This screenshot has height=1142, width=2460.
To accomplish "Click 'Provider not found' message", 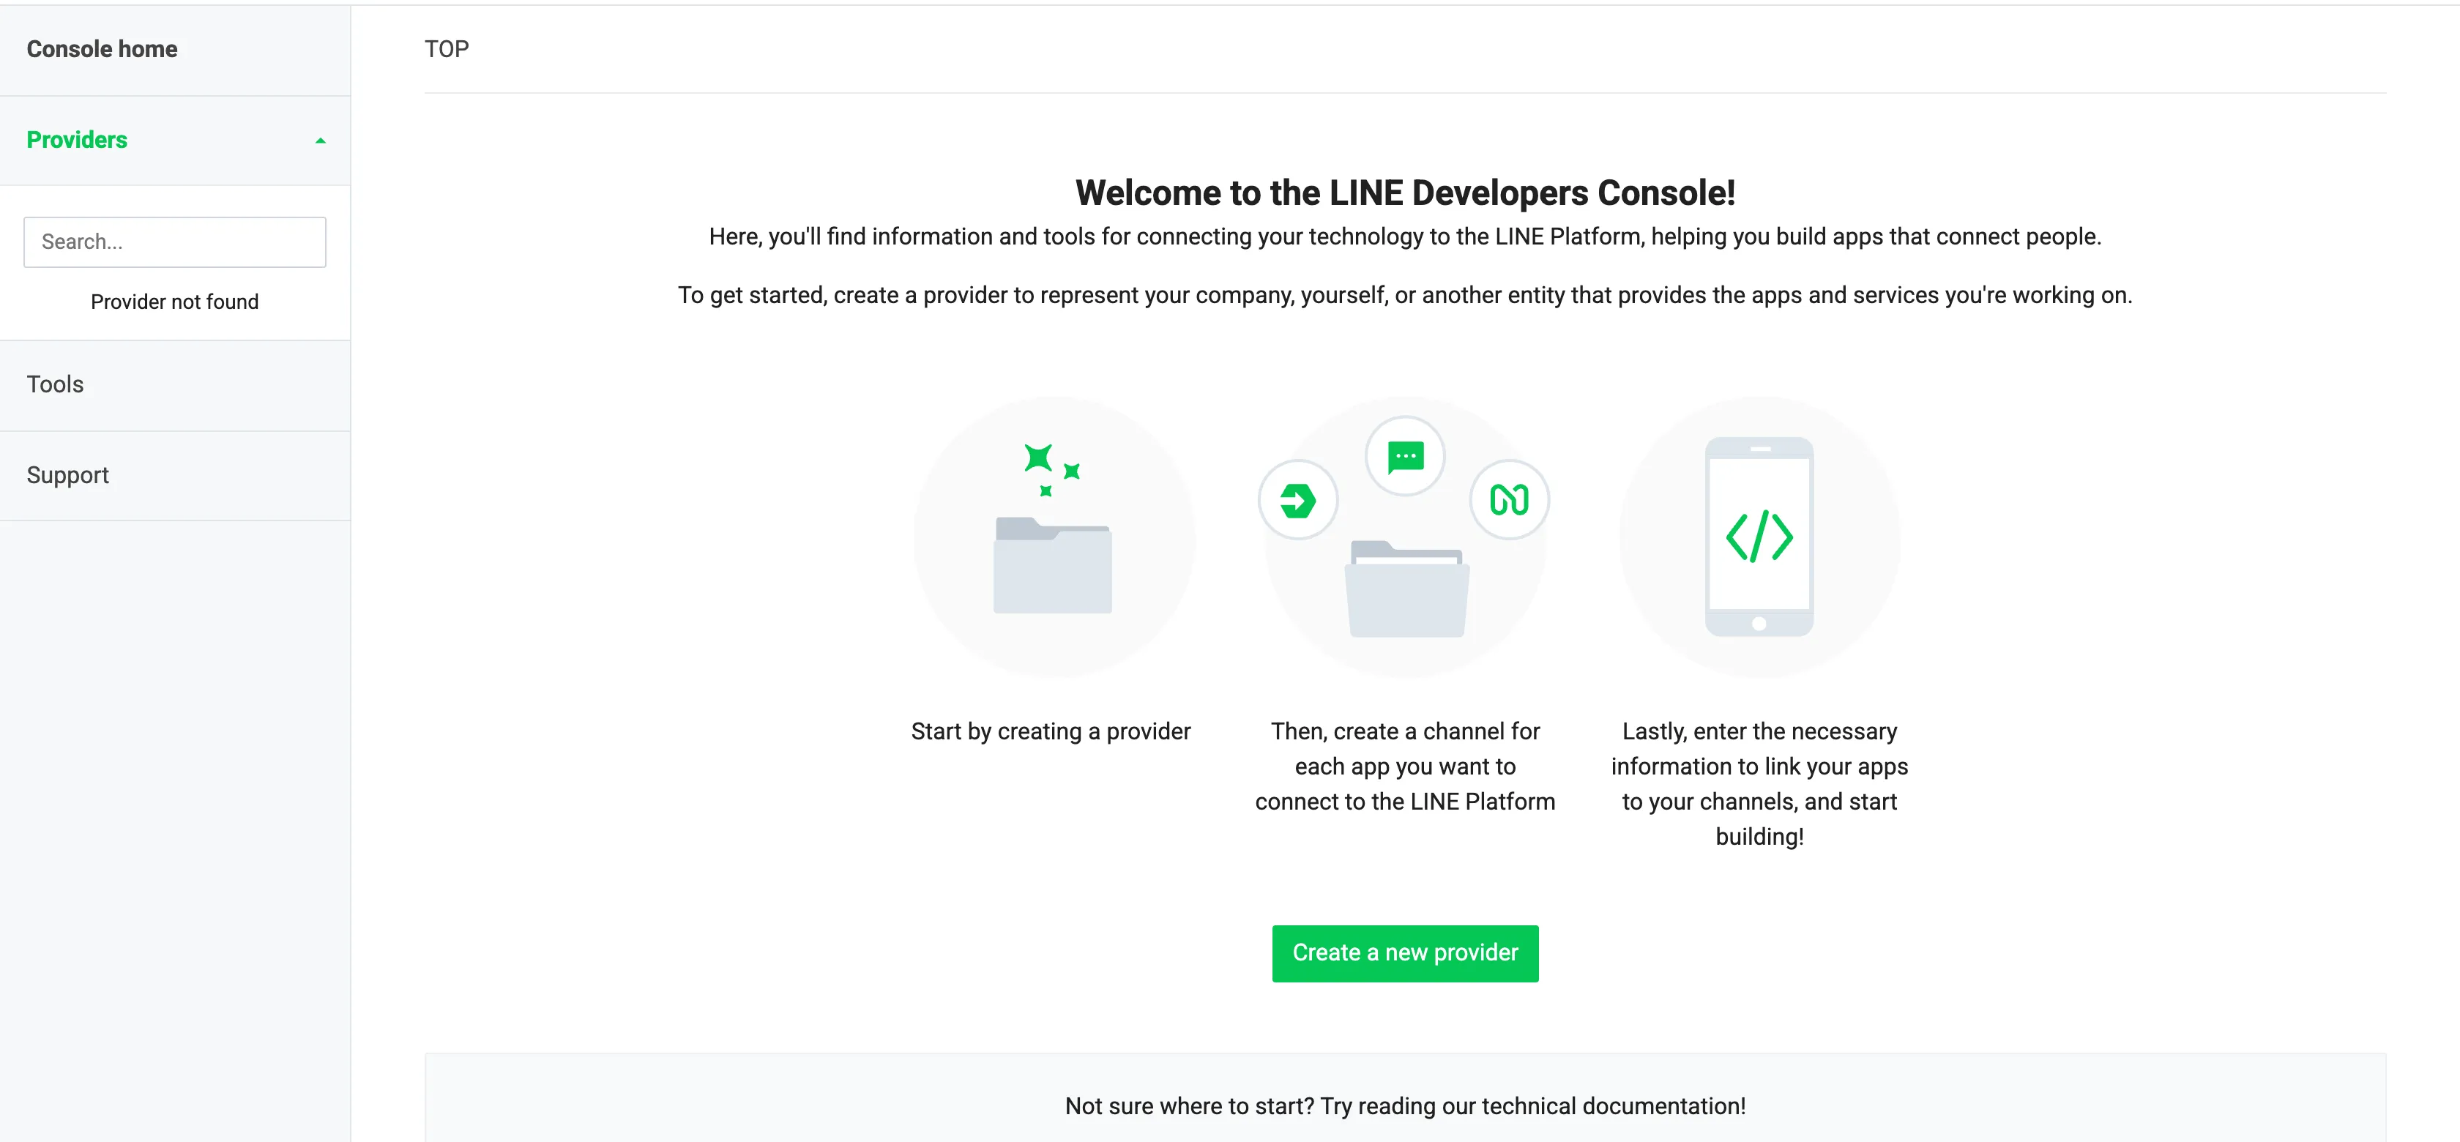I will click(175, 302).
